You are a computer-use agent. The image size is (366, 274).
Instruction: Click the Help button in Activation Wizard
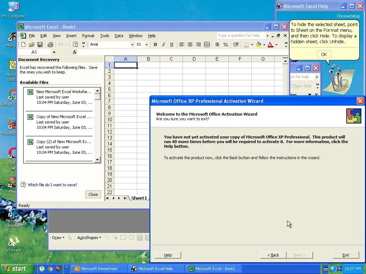(x=168, y=255)
